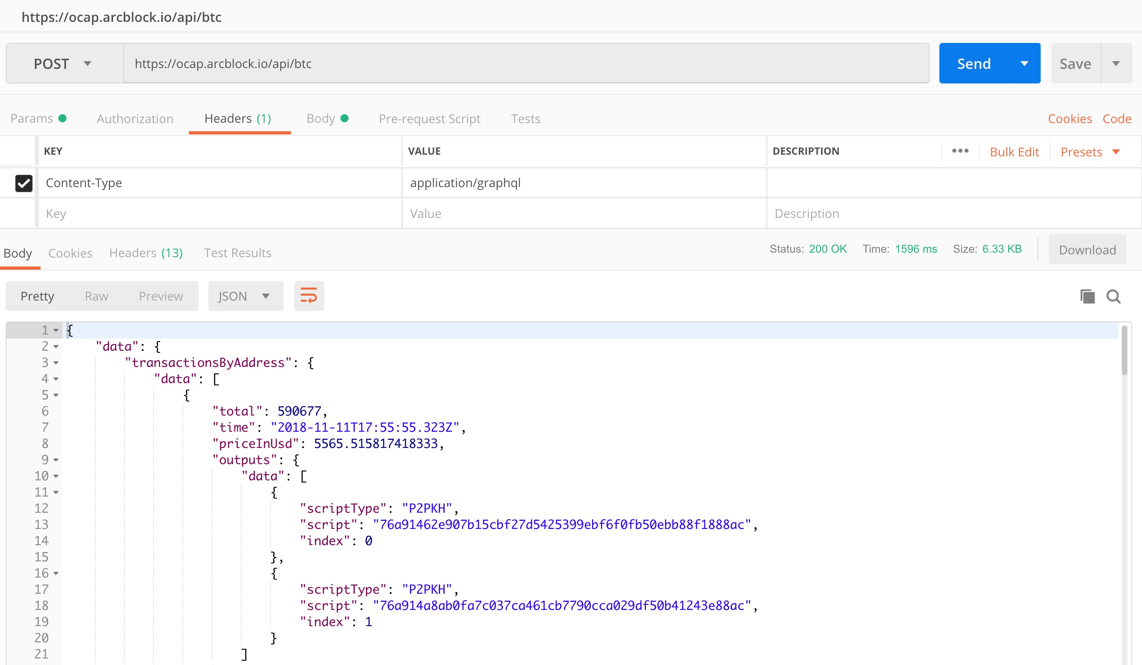The image size is (1142, 665).
Task: Collapse the "outputs" fold at line 9
Action: (x=56, y=460)
